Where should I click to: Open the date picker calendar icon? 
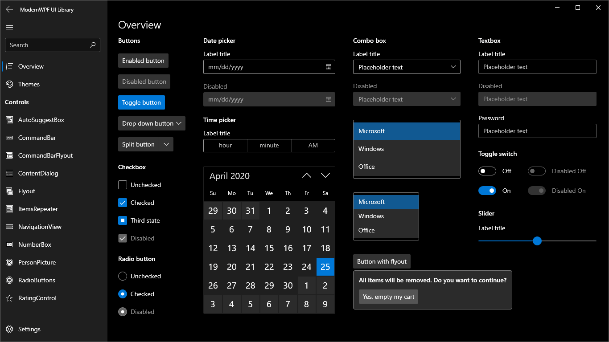[x=329, y=67]
